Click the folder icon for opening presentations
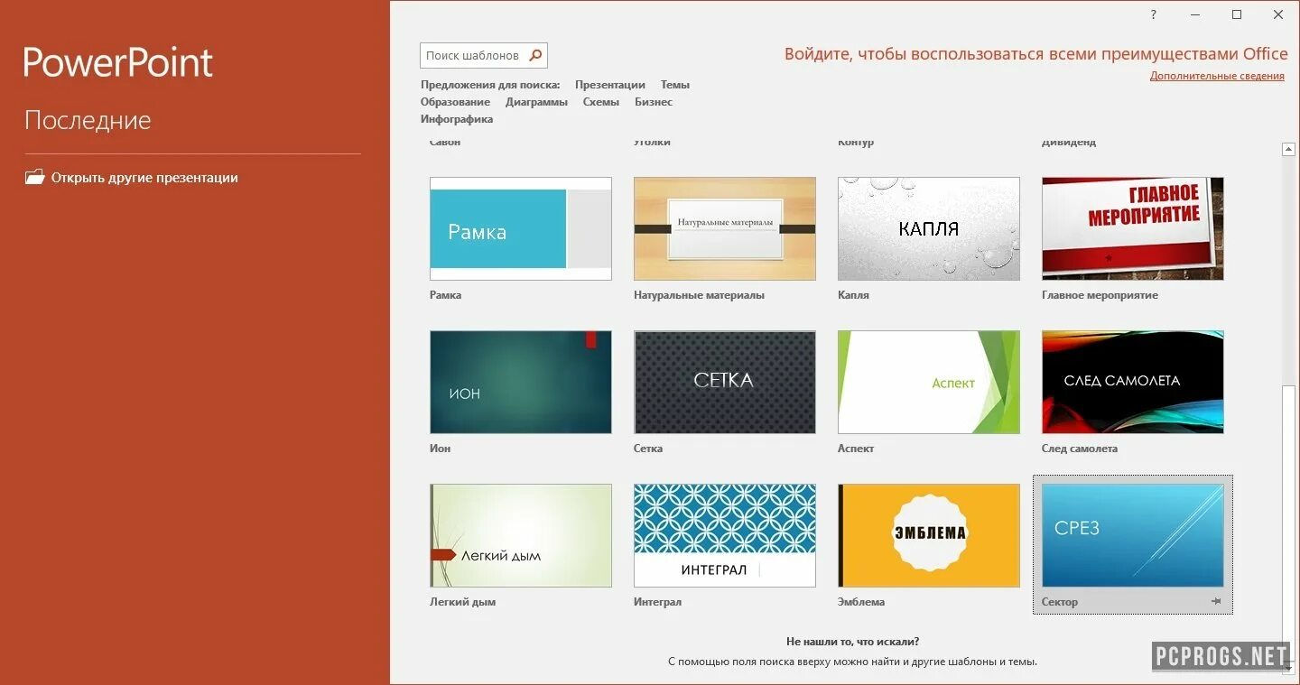Image resolution: width=1300 pixels, height=685 pixels. (x=34, y=177)
